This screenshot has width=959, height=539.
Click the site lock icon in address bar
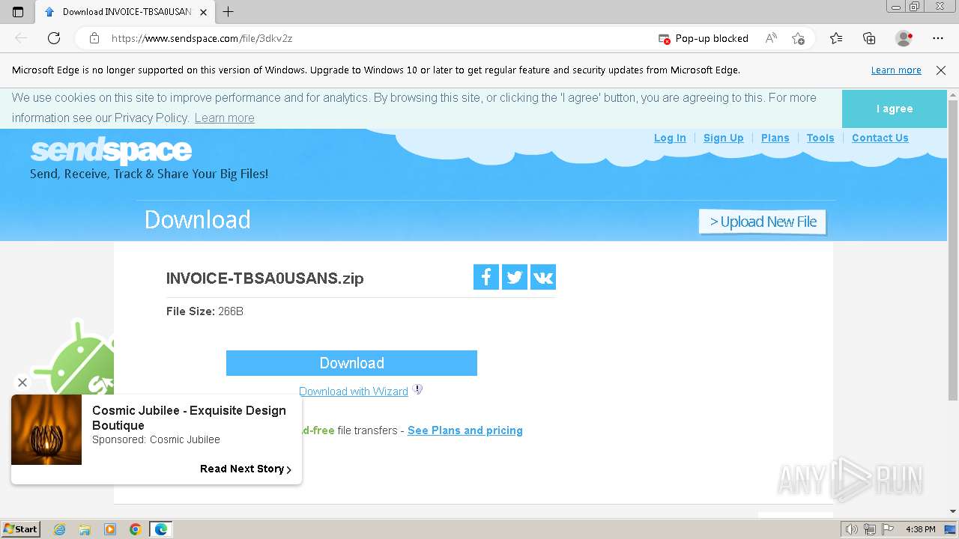94,38
